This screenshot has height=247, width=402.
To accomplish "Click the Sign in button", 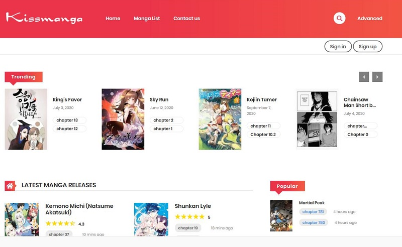I will pos(338,46).
